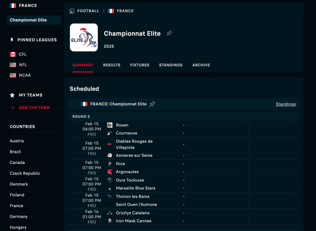
Task: Open the Standings link in the Scheduled header
Action: click(286, 104)
